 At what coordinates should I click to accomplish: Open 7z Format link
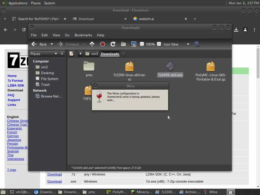click(15, 80)
